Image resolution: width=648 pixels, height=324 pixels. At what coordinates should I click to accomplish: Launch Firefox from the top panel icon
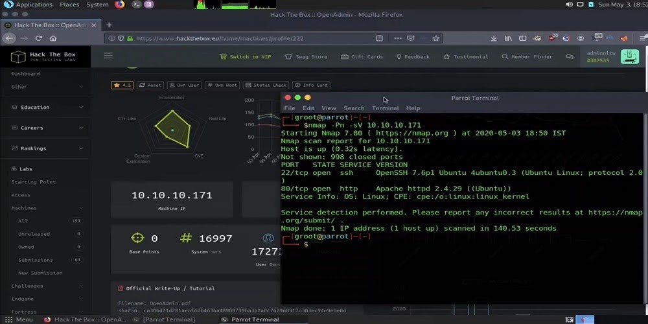(120, 5)
